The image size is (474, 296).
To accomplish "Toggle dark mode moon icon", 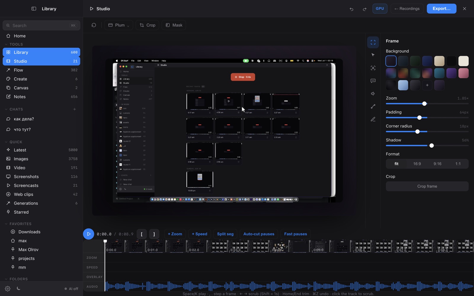I will coord(18,288).
